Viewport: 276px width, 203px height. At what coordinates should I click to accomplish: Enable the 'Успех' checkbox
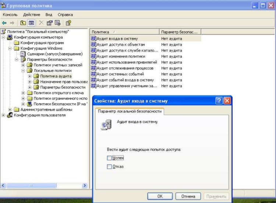[x=109, y=158]
